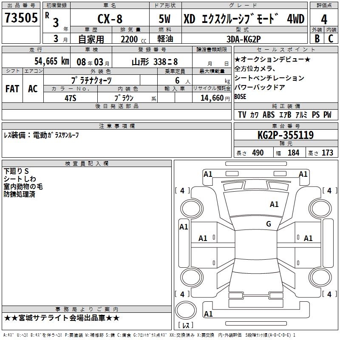
Task: Click the note レス装備:電動ガラスサンルーフ
Action: [x=41, y=135]
